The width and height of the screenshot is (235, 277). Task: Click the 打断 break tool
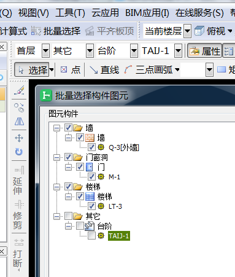18,253
